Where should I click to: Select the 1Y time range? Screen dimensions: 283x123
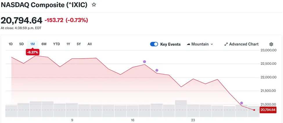click(x=68, y=44)
